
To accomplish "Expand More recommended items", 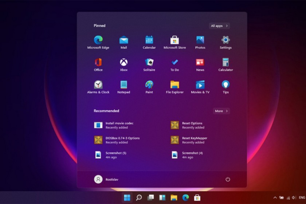I will 221,111.
